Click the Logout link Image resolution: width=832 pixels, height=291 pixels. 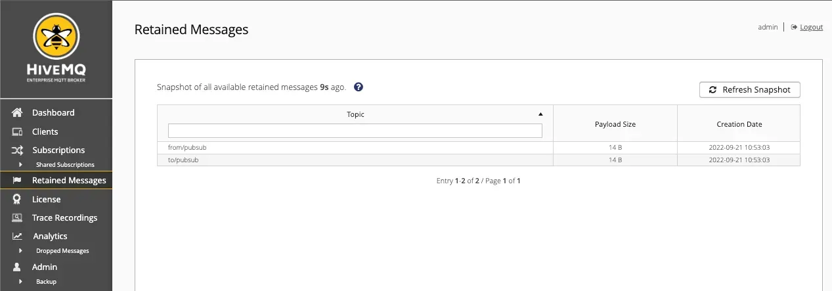[x=811, y=27]
